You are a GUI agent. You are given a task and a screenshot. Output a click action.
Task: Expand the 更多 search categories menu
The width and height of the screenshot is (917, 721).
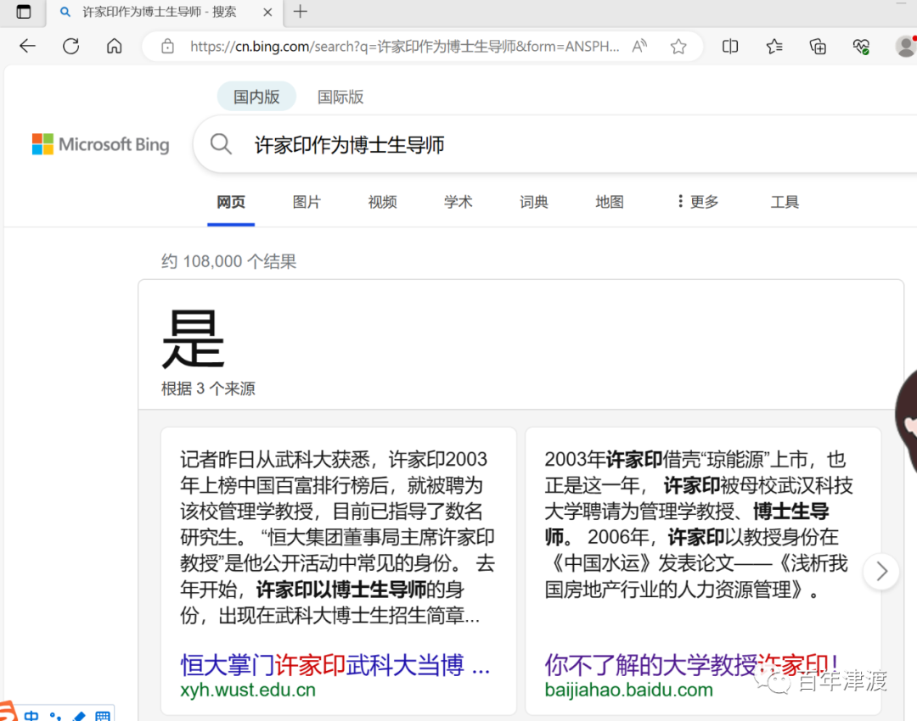point(697,202)
